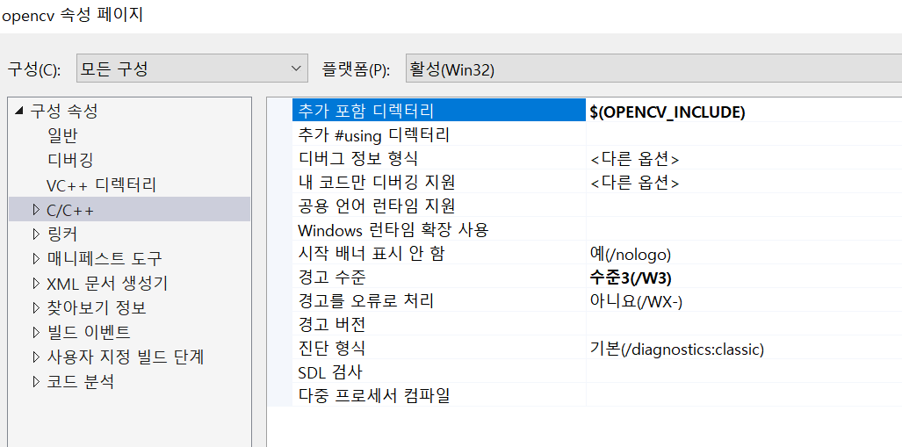The width and height of the screenshot is (902, 447).
Task: Open the 구성 configuration dropdown
Action: coord(192,69)
